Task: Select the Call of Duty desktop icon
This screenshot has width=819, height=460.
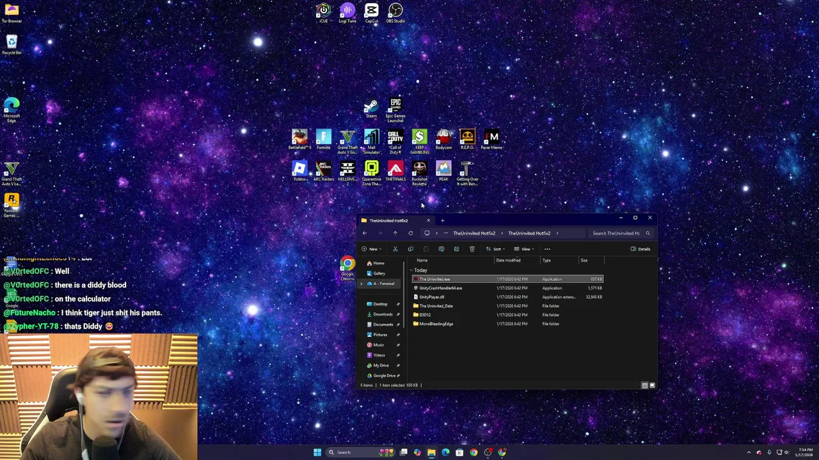Action: pos(395,141)
